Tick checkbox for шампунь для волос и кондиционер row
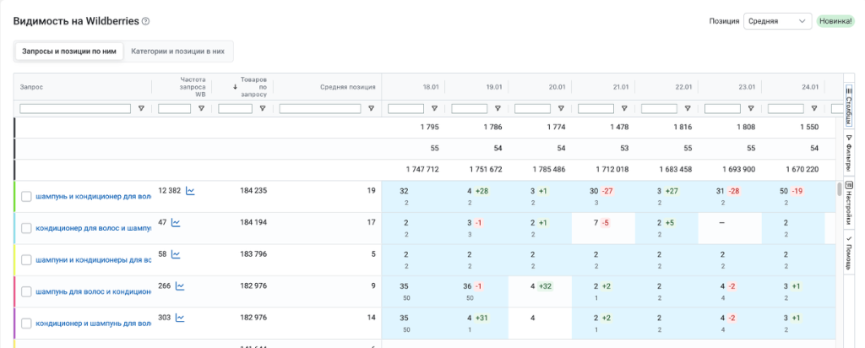Image resolution: width=865 pixels, height=348 pixels. coord(26,291)
